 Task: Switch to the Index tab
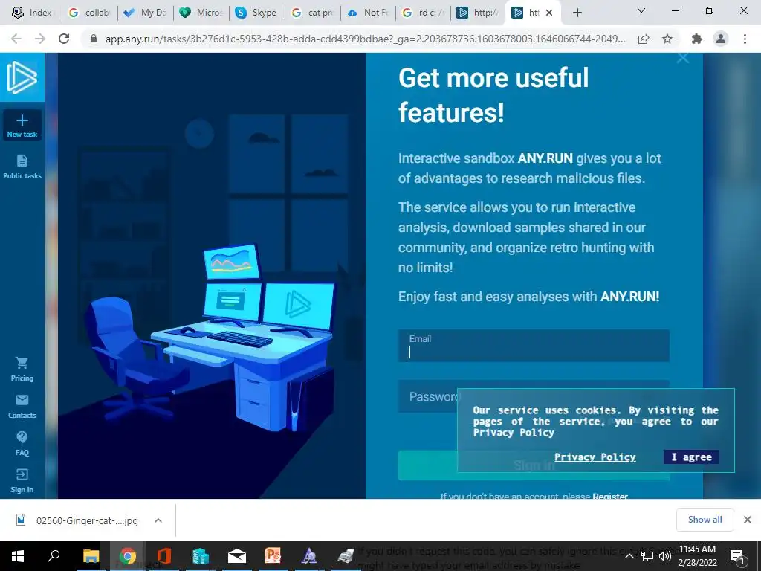[x=31, y=13]
